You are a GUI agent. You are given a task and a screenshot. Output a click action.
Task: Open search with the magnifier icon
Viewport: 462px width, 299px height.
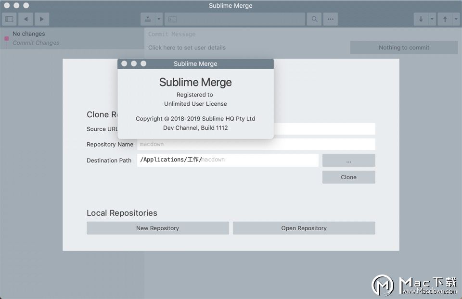314,19
